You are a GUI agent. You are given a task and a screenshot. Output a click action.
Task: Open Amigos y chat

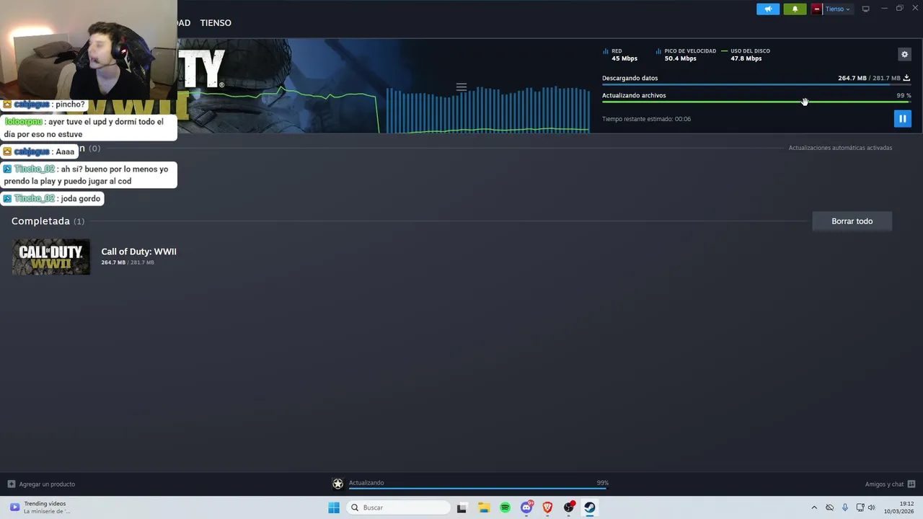click(x=884, y=484)
